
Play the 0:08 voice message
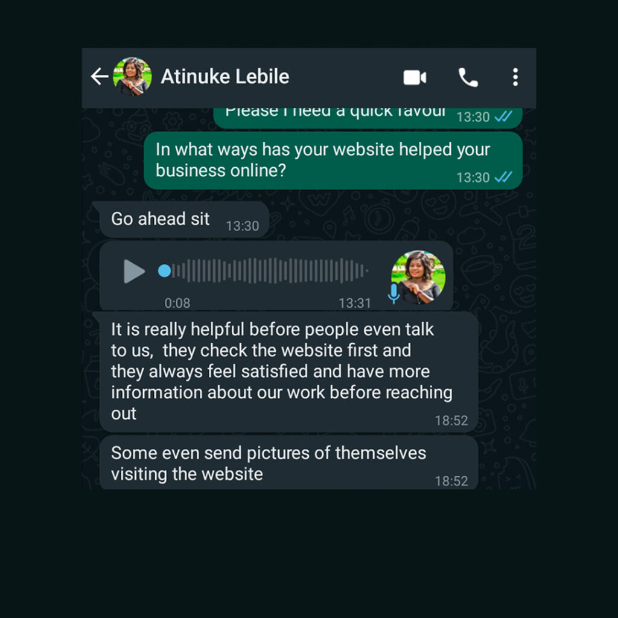[134, 271]
